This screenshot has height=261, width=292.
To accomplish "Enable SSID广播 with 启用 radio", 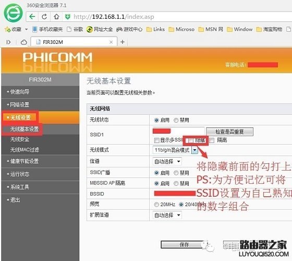I will tap(156, 173).
